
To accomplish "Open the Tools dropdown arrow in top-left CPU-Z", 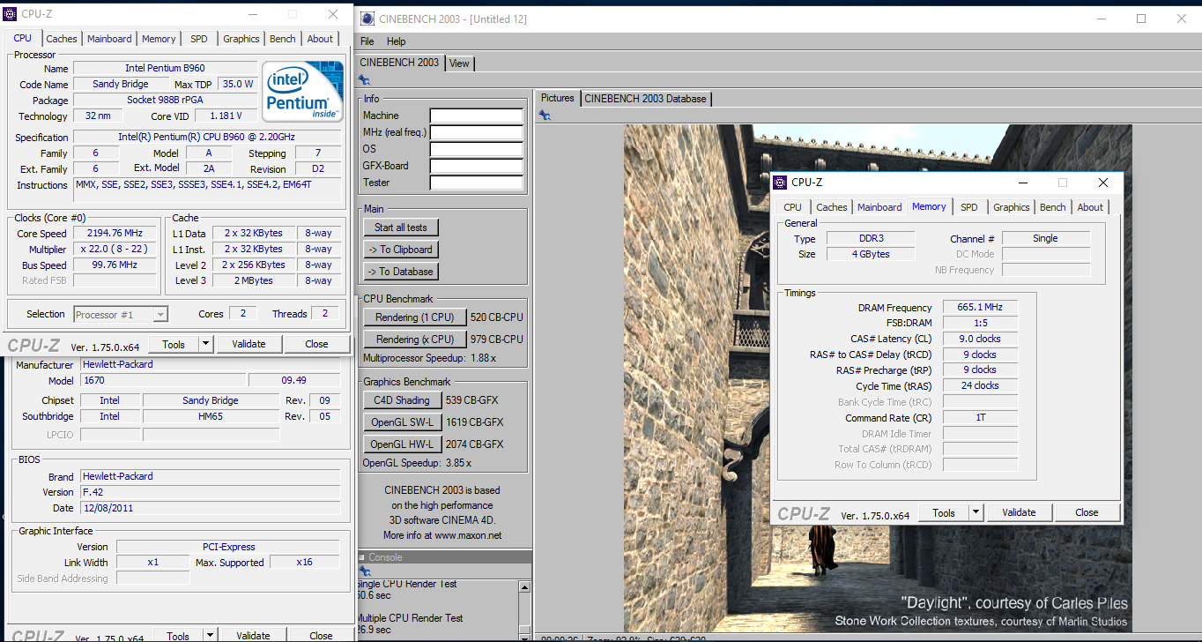I will pyautogui.click(x=205, y=344).
